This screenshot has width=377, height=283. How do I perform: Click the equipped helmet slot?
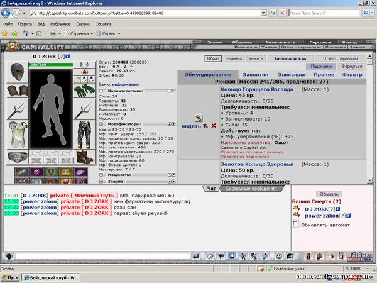18,71
